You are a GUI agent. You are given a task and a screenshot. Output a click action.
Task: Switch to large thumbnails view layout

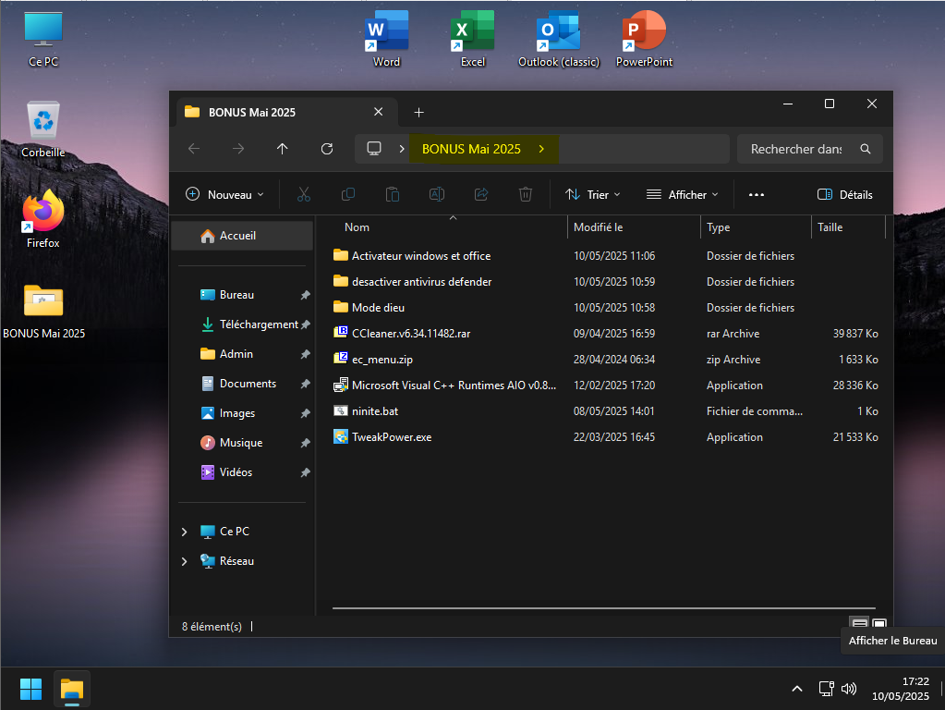[879, 623]
